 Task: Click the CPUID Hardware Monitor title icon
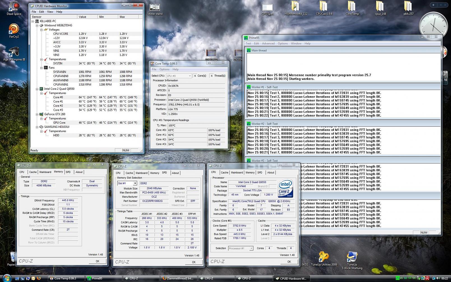point(32,6)
